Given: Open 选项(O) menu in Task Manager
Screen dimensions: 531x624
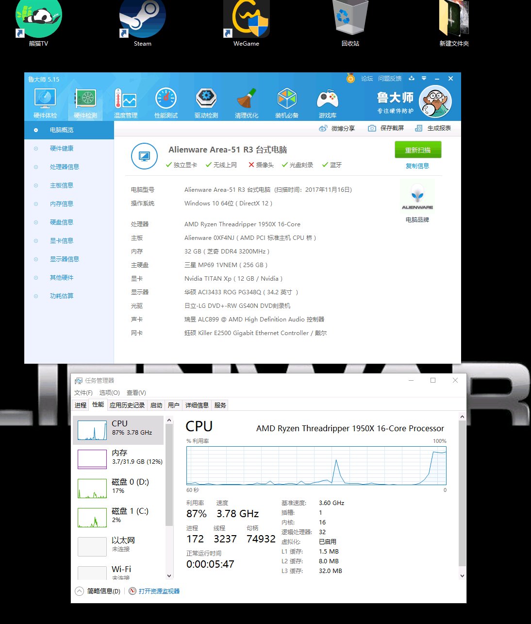Looking at the screenshot, I should point(110,393).
